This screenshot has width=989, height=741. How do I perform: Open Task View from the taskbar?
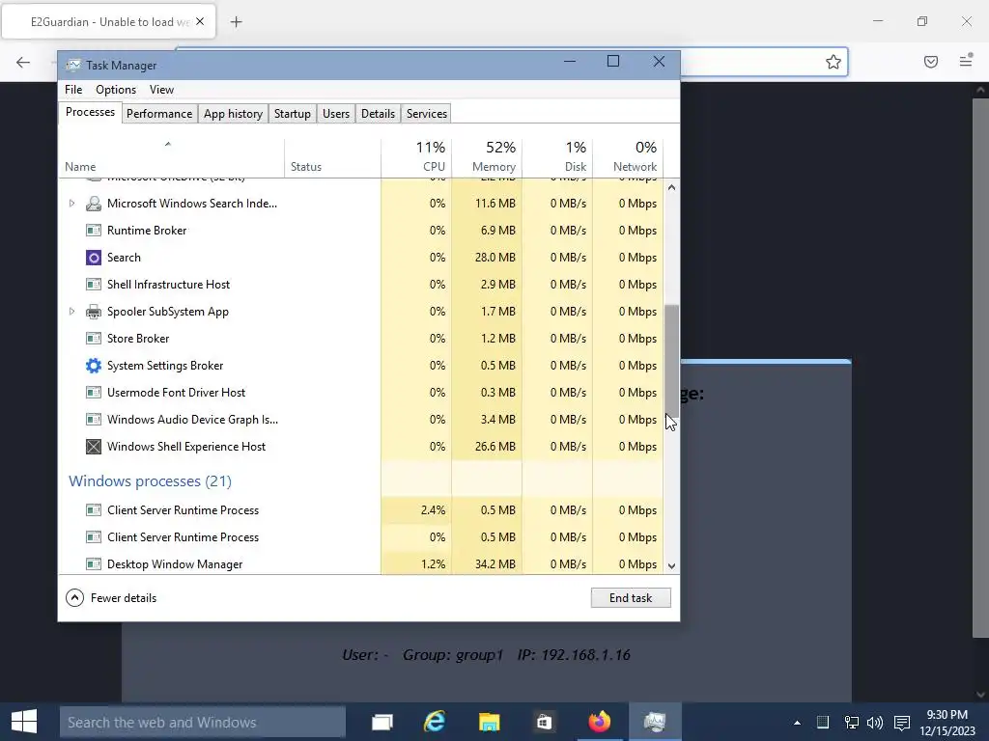[382, 722]
